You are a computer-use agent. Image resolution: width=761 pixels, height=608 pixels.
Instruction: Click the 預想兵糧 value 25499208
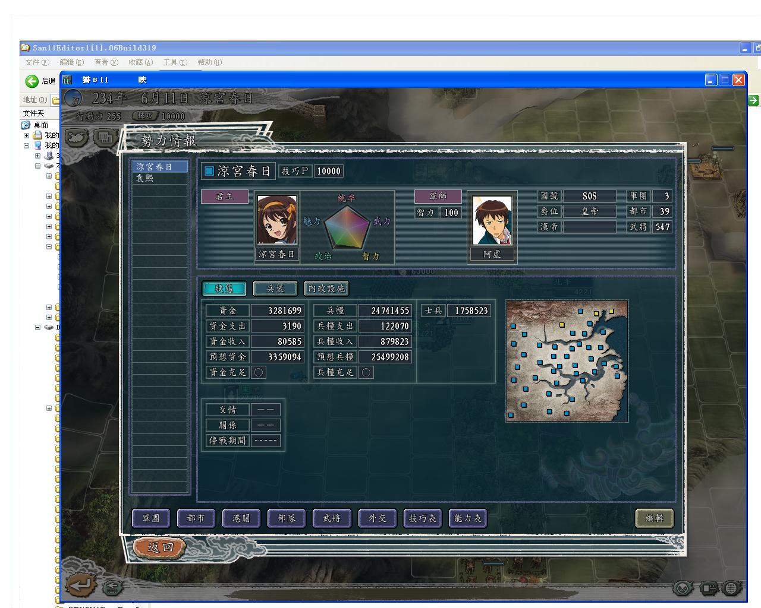click(x=385, y=357)
